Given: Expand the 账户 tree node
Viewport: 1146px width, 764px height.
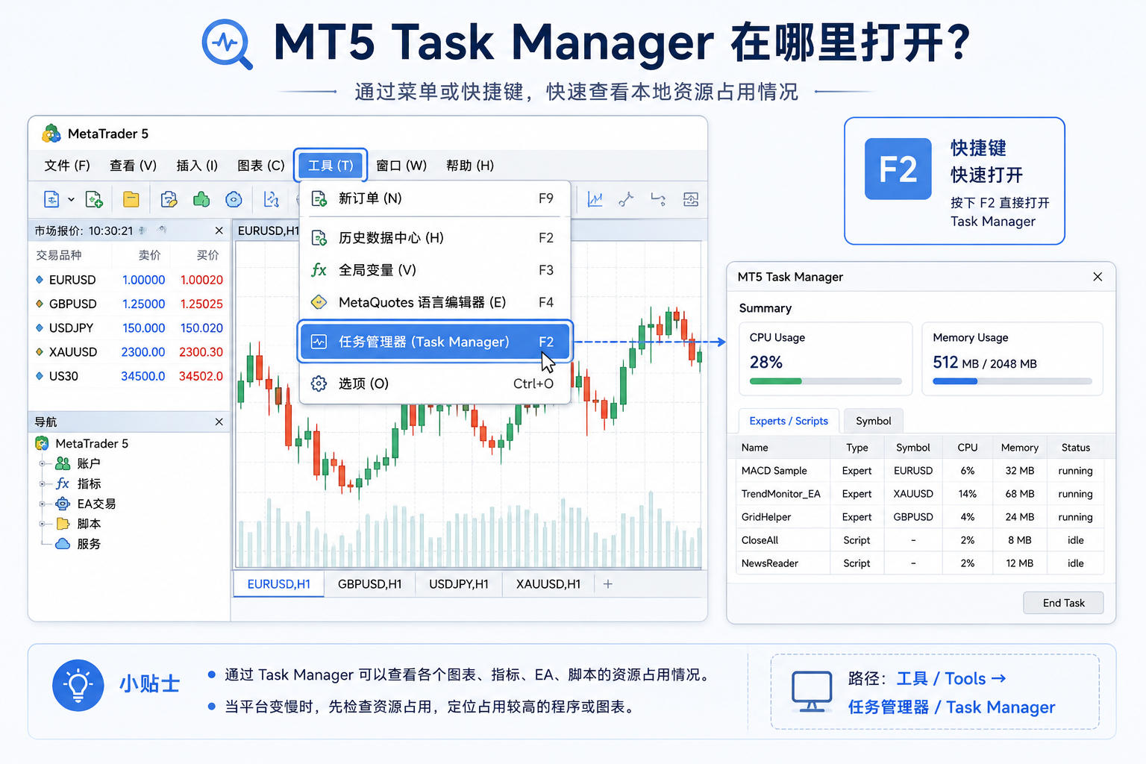Looking at the screenshot, I should pyautogui.click(x=43, y=463).
